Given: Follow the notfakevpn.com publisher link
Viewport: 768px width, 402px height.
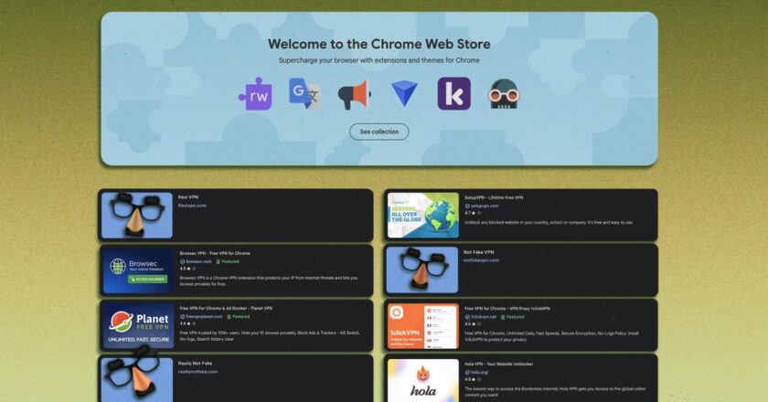Looking at the screenshot, I should coord(481,260).
